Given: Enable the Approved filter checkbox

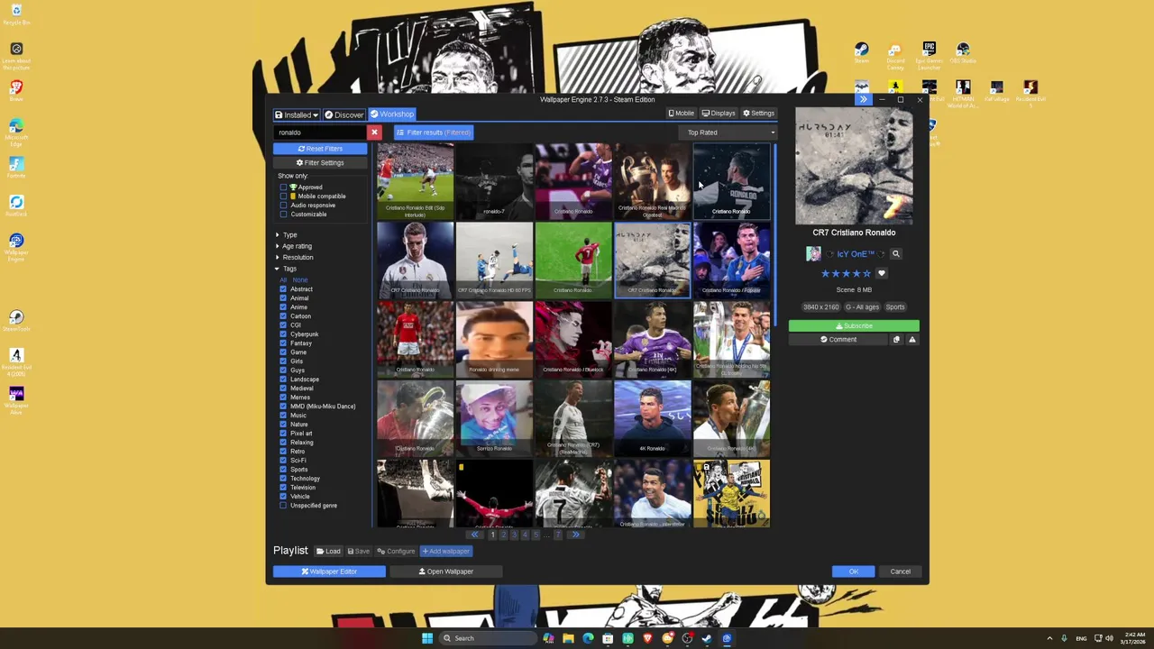Looking at the screenshot, I should [x=283, y=187].
